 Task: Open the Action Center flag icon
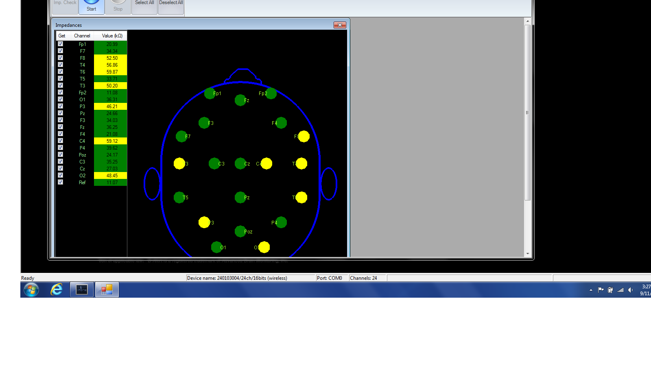click(x=601, y=290)
